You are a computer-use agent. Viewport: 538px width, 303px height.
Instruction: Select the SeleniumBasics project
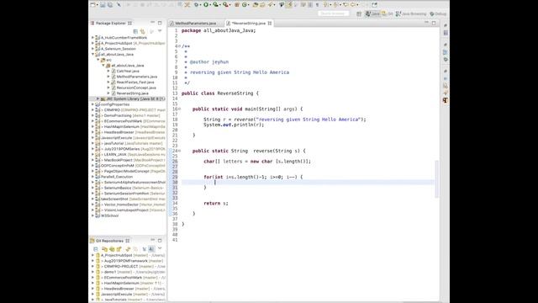118,188
